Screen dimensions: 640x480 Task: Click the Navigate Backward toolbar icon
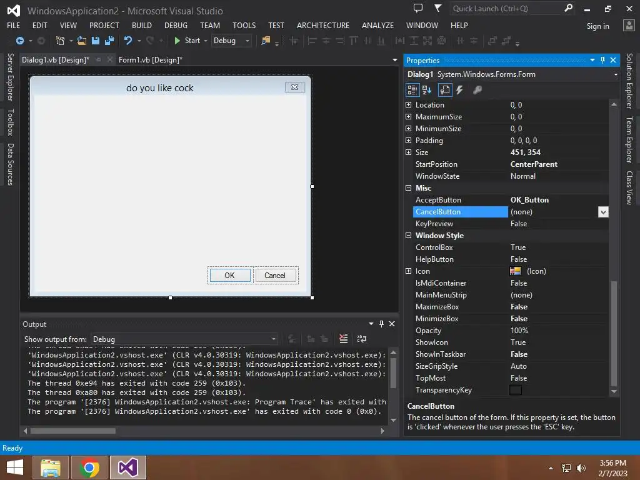[x=19, y=41]
